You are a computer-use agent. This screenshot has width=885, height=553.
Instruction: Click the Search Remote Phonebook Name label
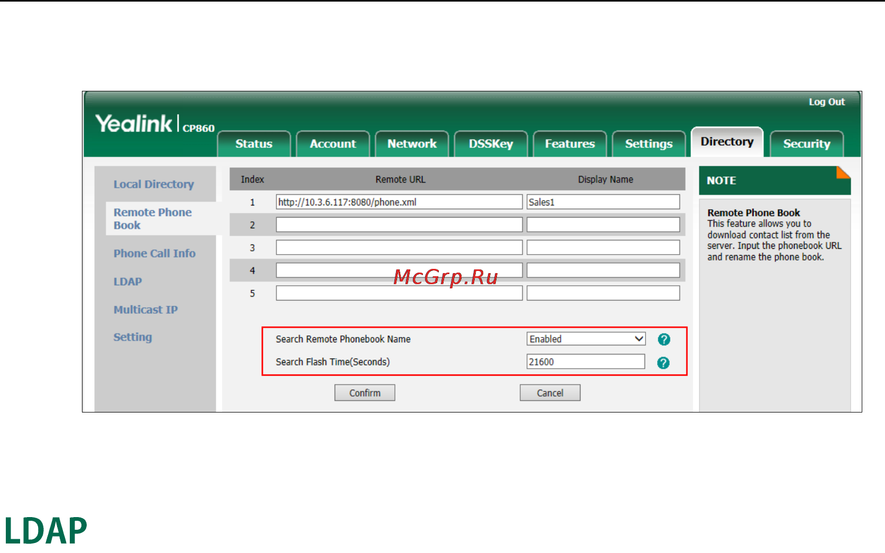(343, 339)
